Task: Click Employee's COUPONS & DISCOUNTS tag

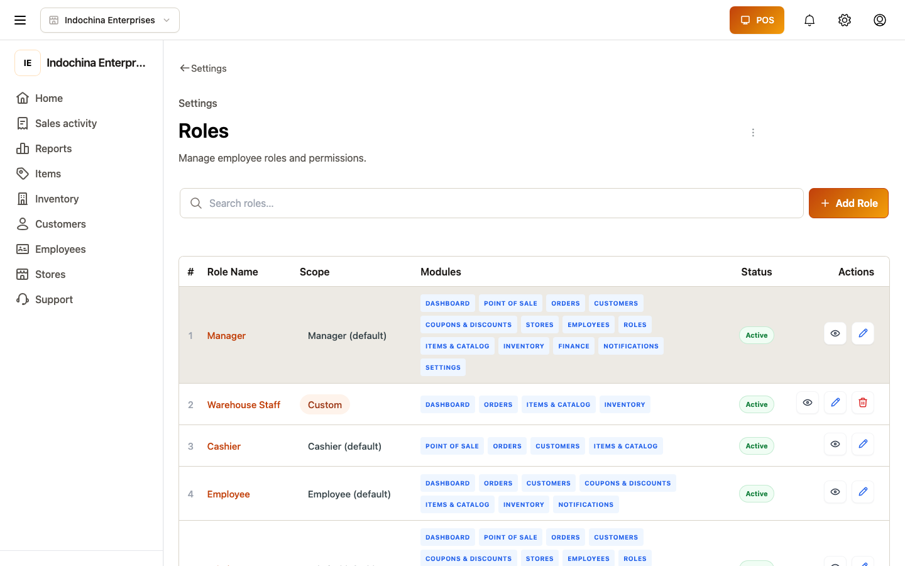Action: click(628, 483)
